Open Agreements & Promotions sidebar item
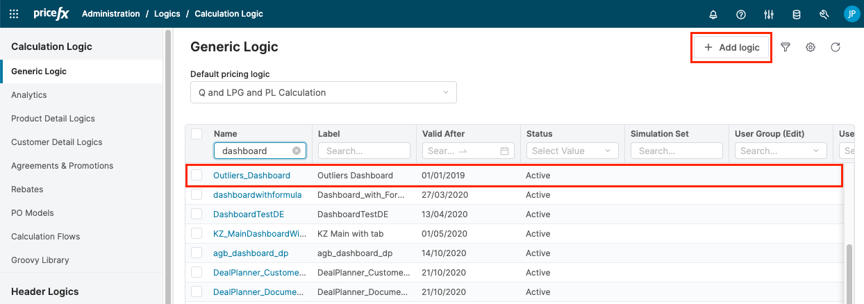864x304 pixels. 62,166
